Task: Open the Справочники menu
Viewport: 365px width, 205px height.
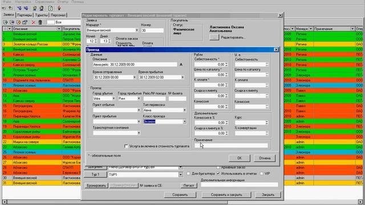Action: point(44,2)
